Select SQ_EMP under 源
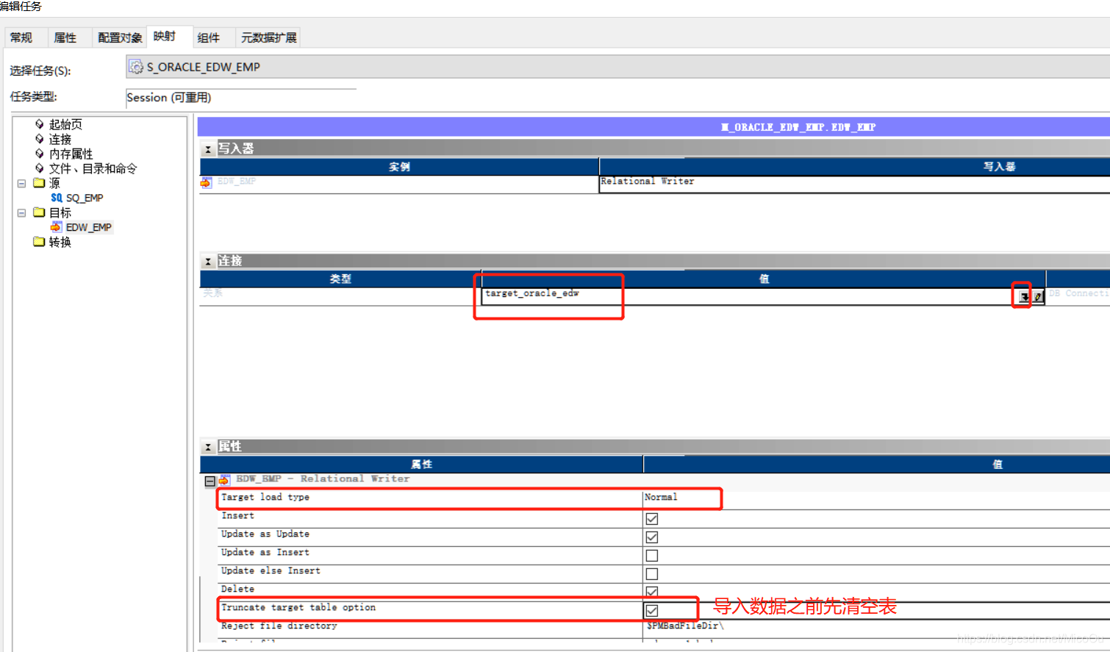1110x652 pixels. tap(85, 198)
